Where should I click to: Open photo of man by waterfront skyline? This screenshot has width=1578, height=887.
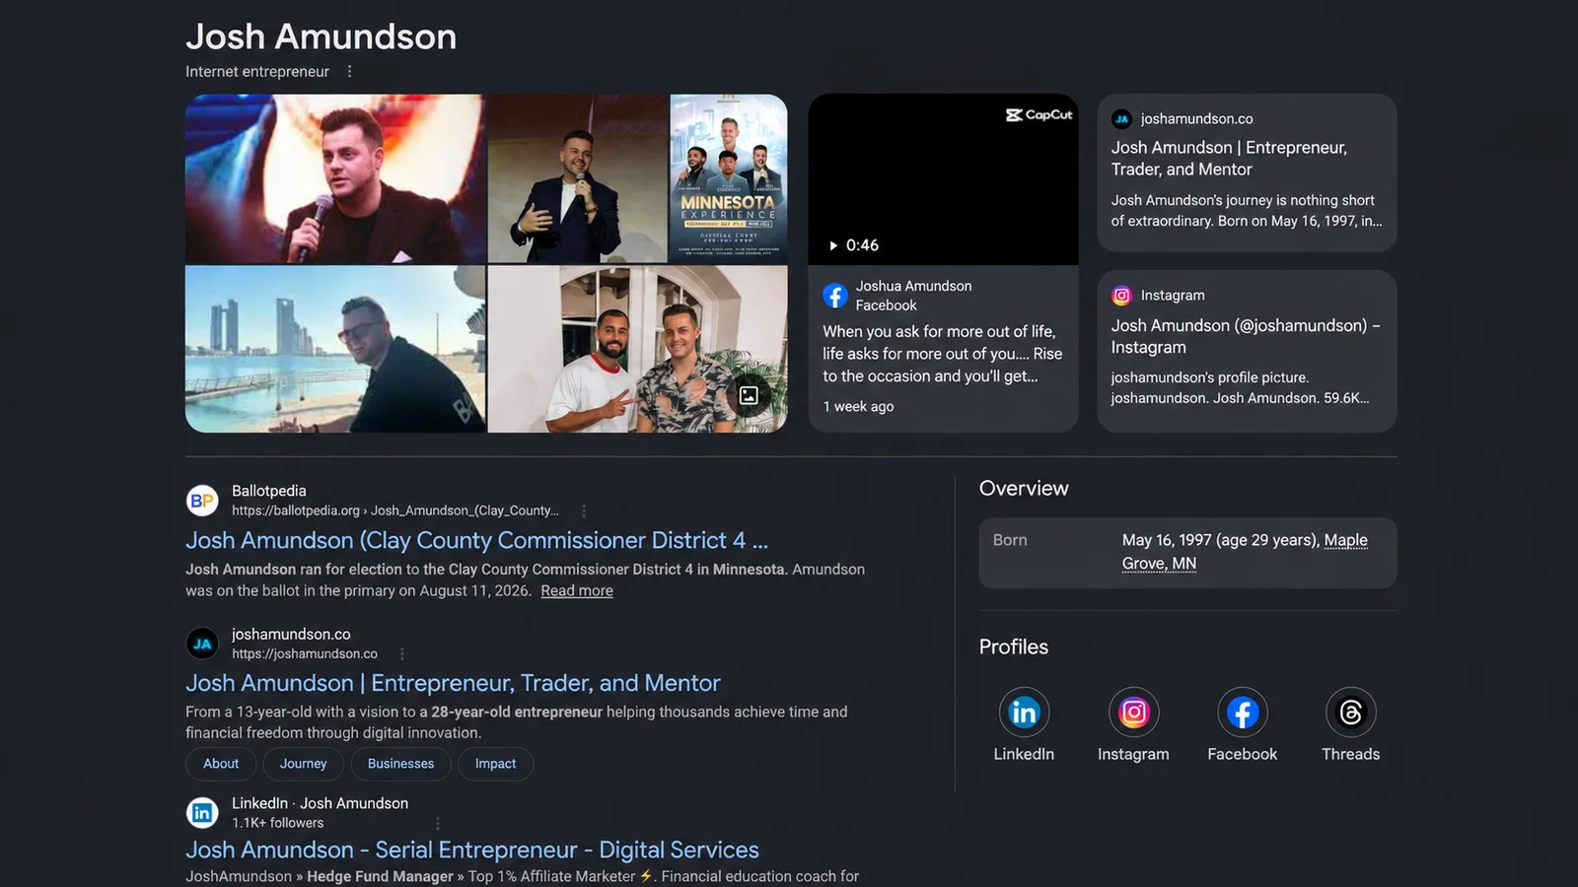334,349
